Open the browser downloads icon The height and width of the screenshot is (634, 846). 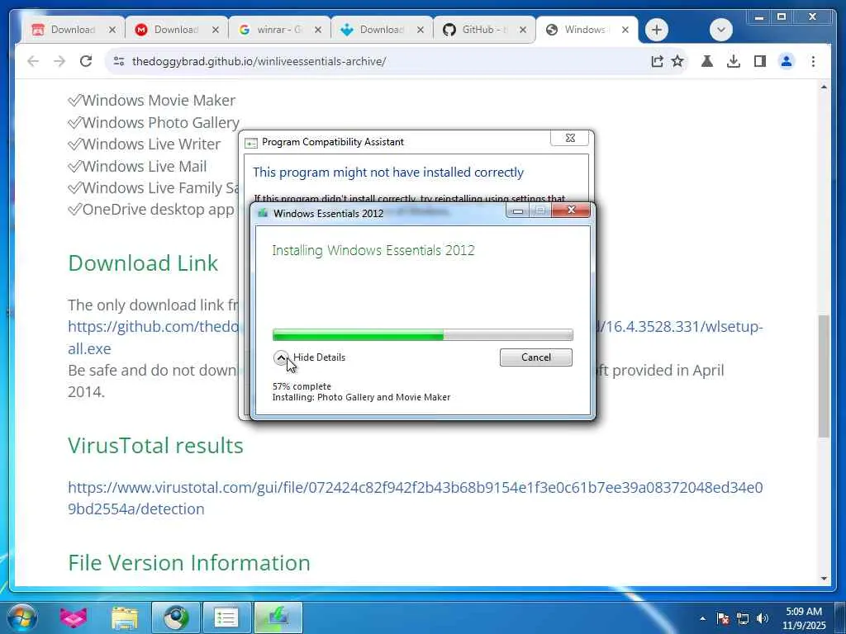pos(734,61)
